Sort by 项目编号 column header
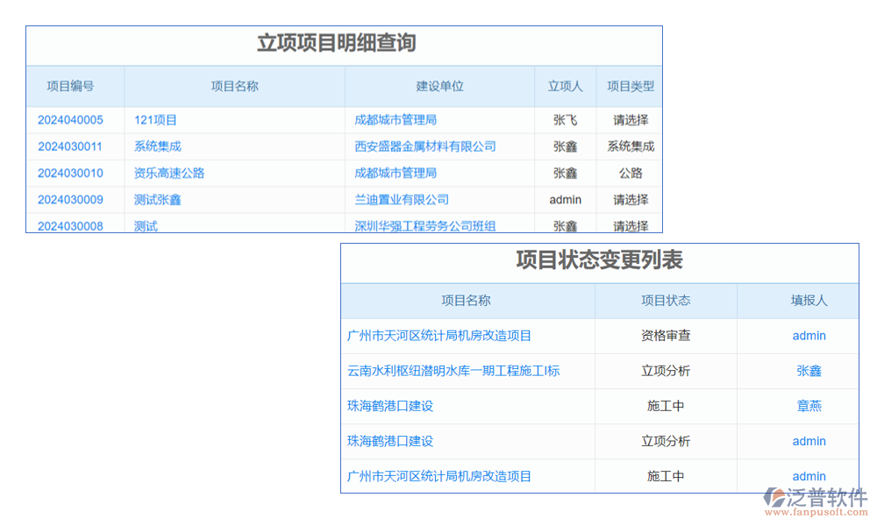The image size is (877, 526). pos(70,86)
